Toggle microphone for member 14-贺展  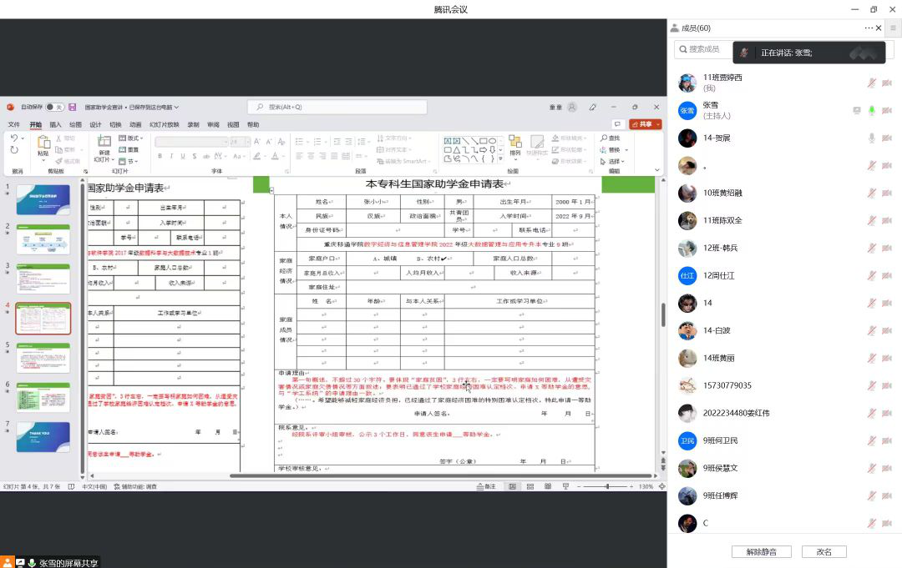(x=871, y=138)
